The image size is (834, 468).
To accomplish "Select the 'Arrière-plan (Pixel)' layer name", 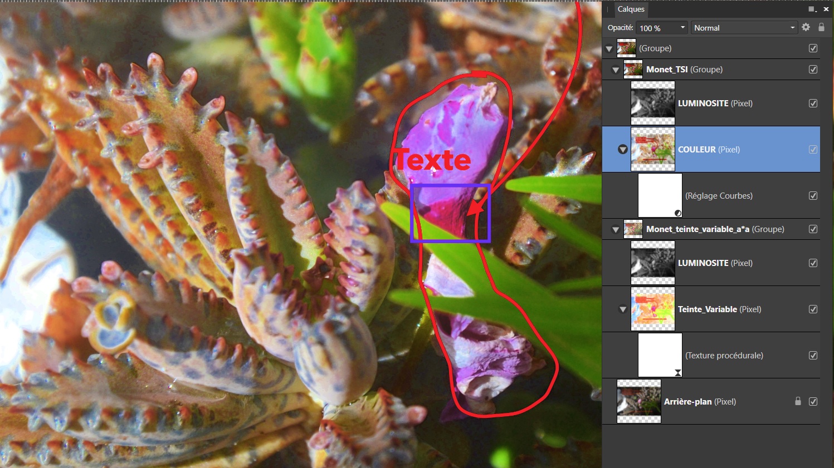I will coord(700,402).
